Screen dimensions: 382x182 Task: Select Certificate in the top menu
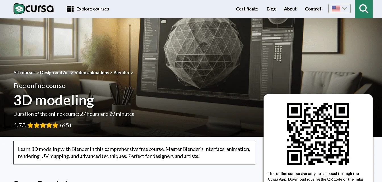pyautogui.click(x=247, y=9)
